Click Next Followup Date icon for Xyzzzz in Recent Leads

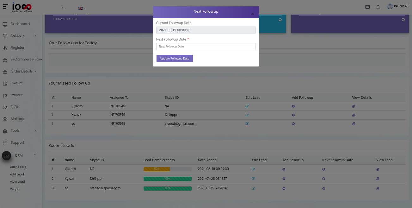point(324,179)
